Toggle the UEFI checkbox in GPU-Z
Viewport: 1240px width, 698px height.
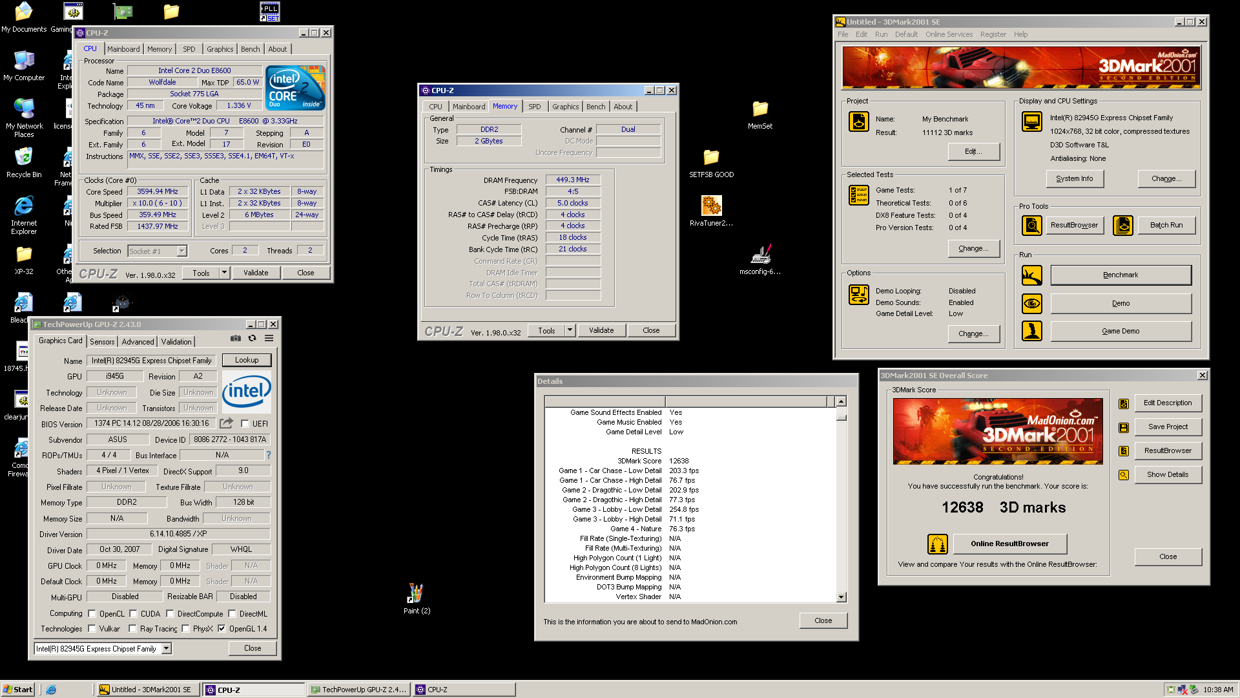tap(245, 424)
